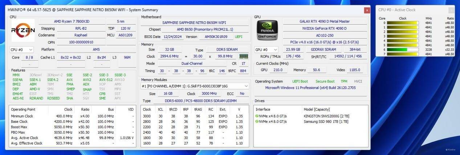The image size is (460, 155).
Task: Click the Kingston NVMe drive status icon
Action: pyautogui.click(x=257, y=116)
